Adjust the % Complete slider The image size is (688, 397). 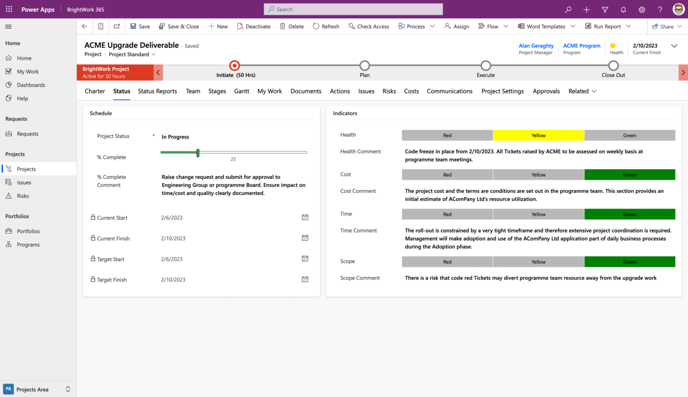198,153
